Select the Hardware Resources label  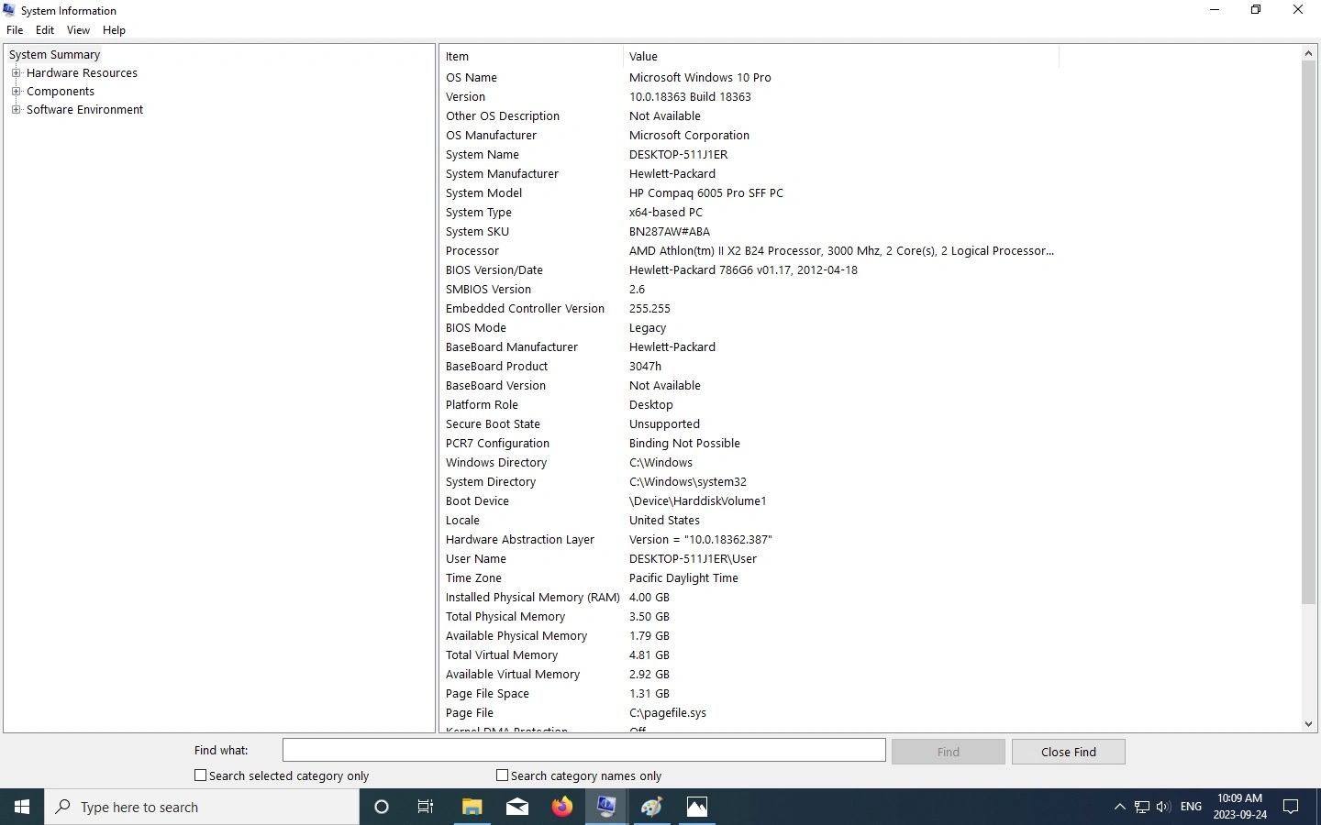coord(82,73)
